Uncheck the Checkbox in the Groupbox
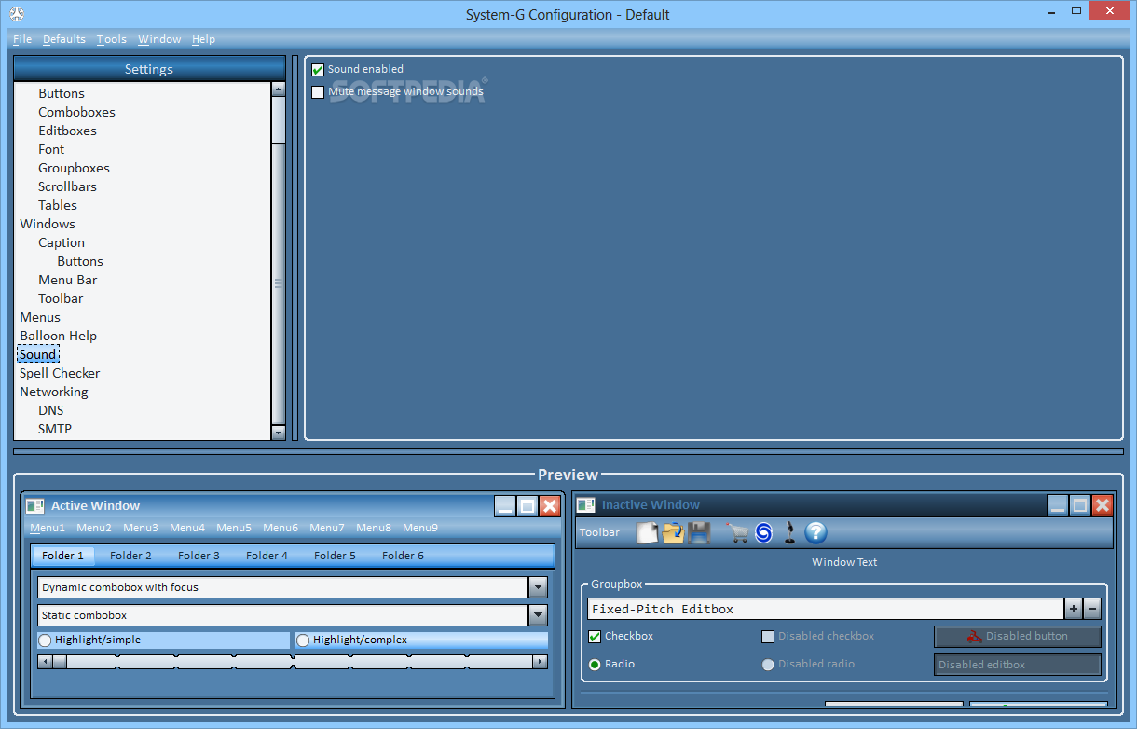Image resolution: width=1137 pixels, height=729 pixels. (595, 637)
